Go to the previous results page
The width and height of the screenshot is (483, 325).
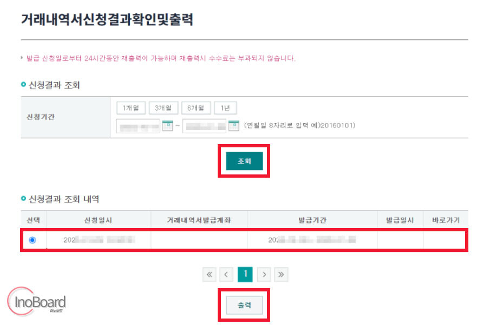pyautogui.click(x=226, y=275)
